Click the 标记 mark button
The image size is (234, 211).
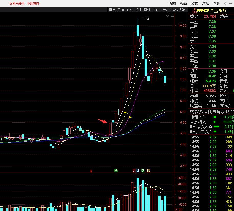(165, 10)
